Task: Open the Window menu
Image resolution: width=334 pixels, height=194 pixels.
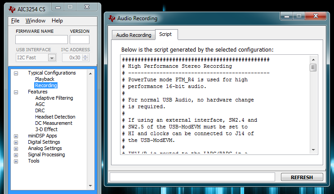Action: click(36, 21)
